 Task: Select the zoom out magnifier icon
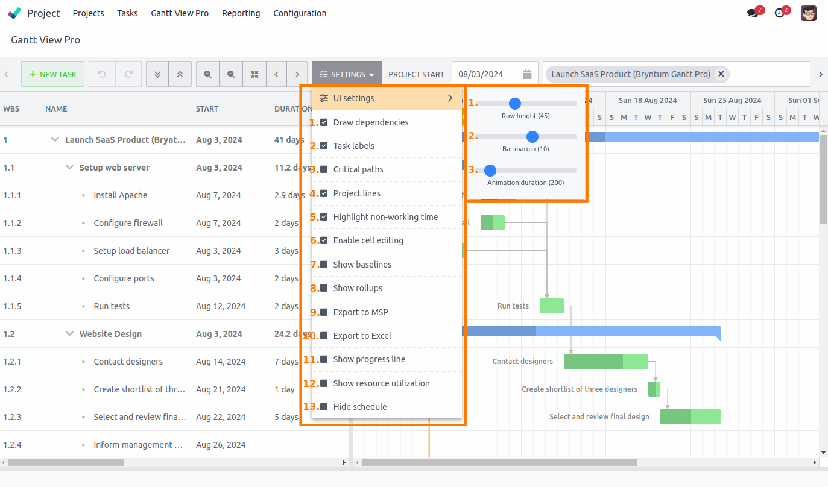[x=230, y=74]
